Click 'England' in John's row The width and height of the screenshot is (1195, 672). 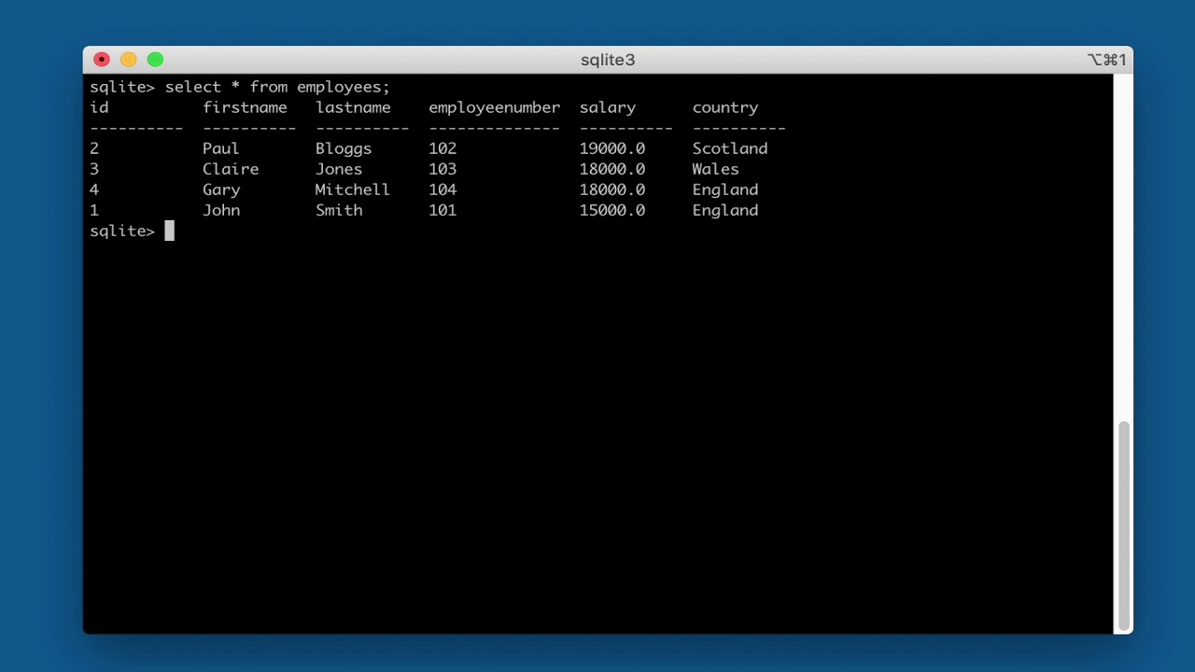pyautogui.click(x=725, y=211)
